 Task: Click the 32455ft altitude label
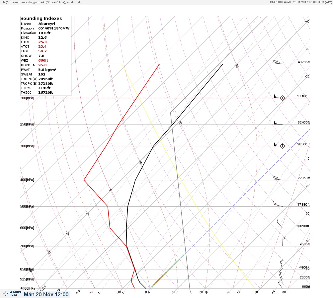(304, 123)
